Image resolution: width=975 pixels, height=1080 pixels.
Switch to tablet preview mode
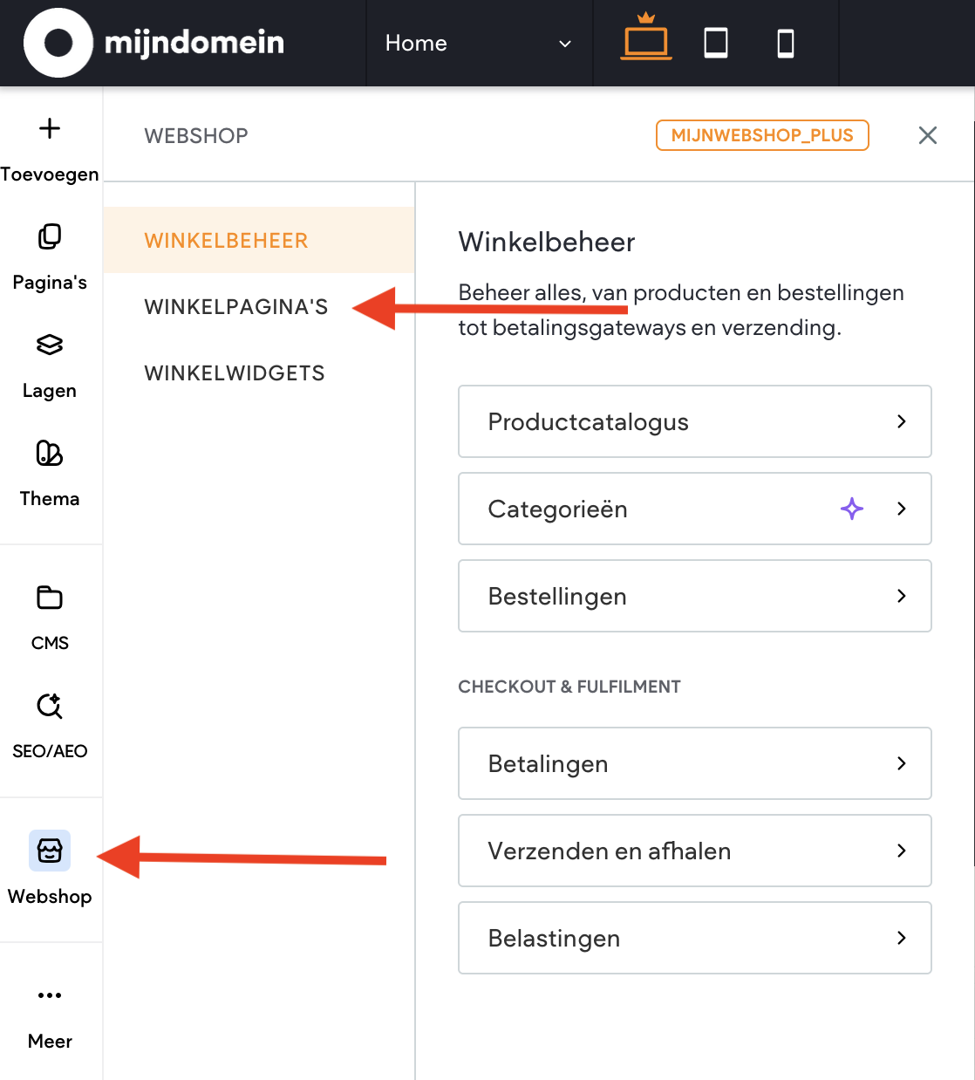click(716, 43)
